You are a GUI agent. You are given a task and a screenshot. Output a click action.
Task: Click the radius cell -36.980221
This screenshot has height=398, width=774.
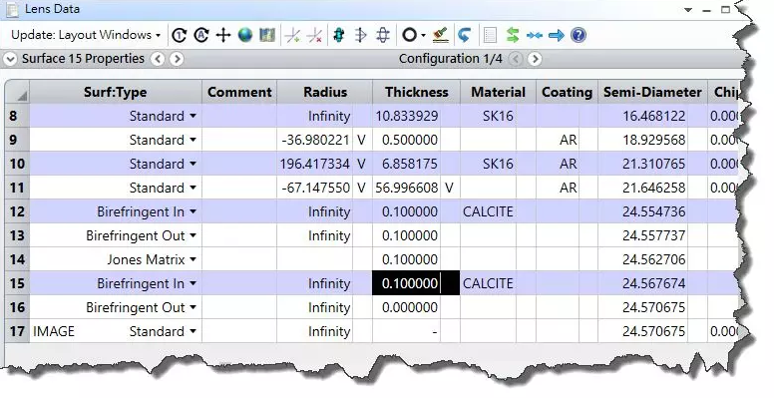click(315, 140)
